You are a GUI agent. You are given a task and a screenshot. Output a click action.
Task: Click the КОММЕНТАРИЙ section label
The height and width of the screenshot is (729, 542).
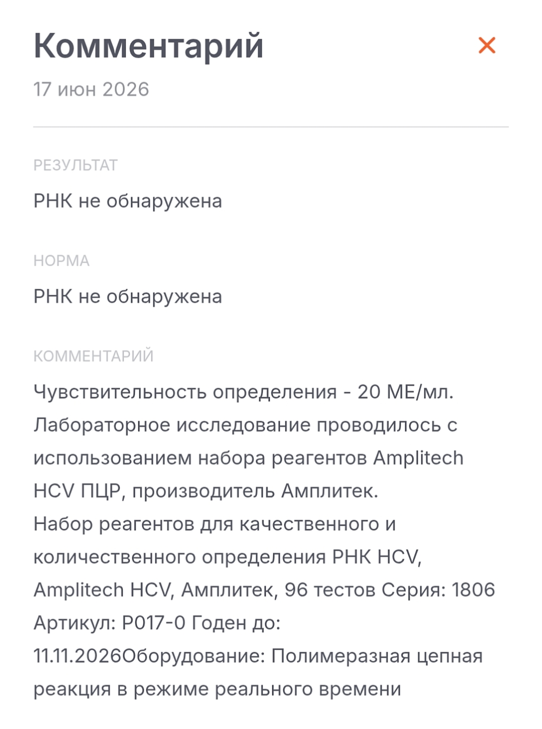pyautogui.click(x=93, y=356)
